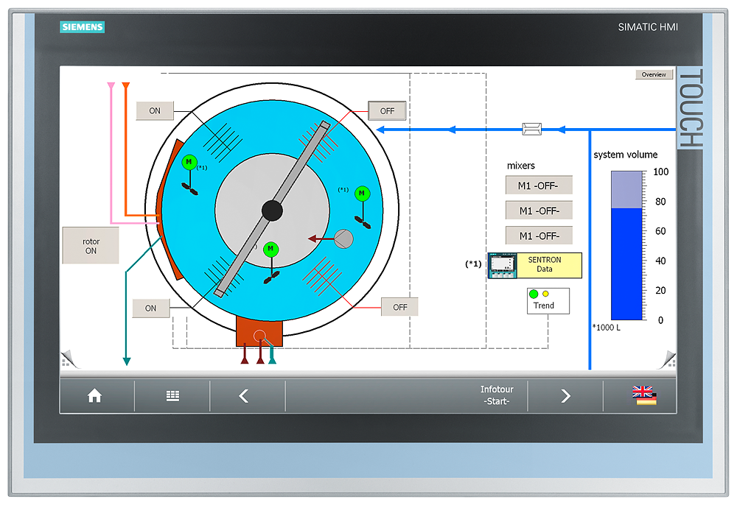Click the right chevron navigation arrow

[565, 395]
